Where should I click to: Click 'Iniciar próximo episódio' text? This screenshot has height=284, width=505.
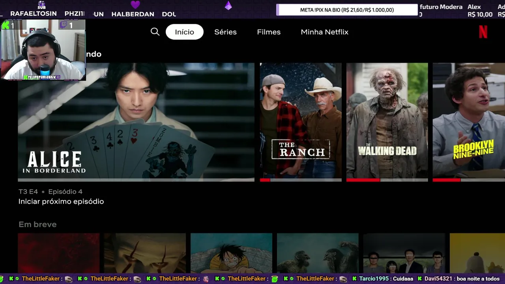61,202
